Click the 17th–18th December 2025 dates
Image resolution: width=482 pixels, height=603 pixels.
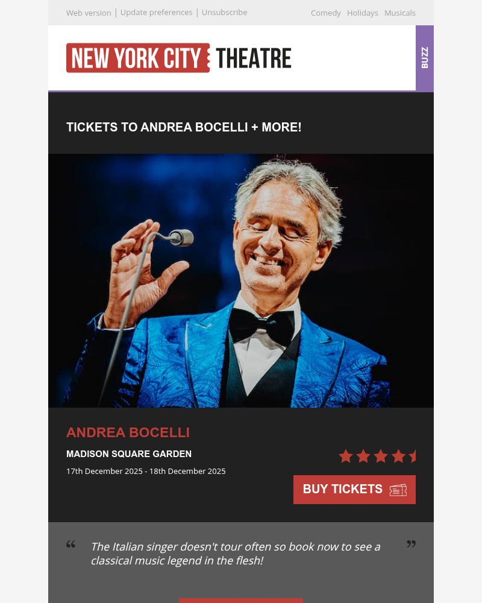[146, 472]
